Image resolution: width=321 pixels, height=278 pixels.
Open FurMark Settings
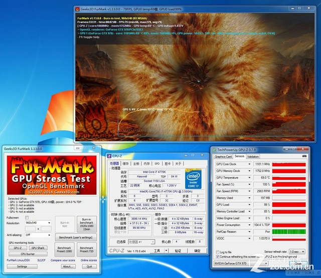tap(22, 266)
